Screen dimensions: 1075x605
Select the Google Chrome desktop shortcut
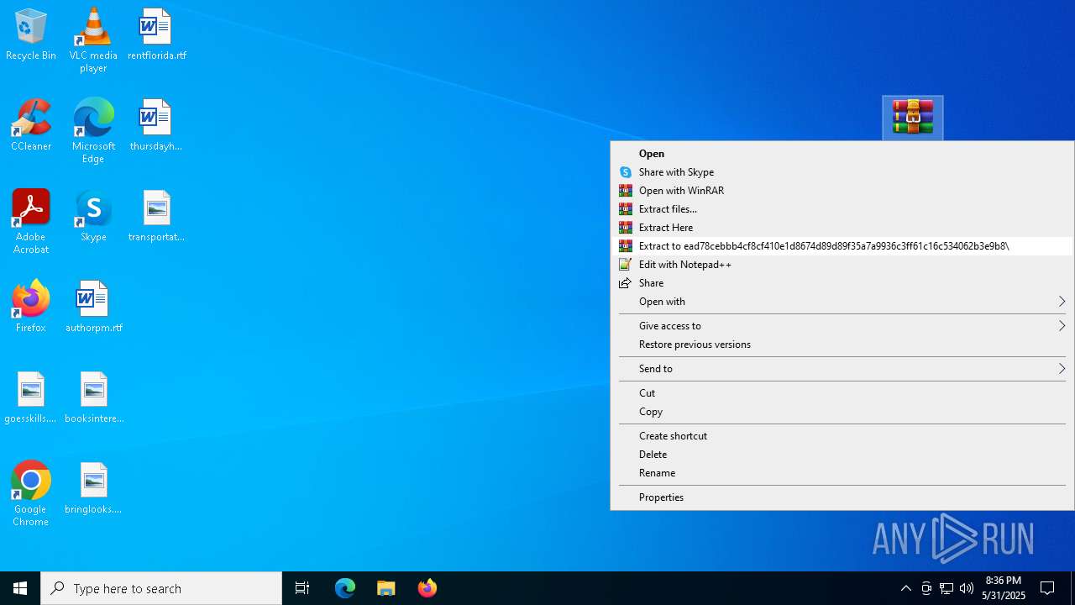pyautogui.click(x=31, y=494)
